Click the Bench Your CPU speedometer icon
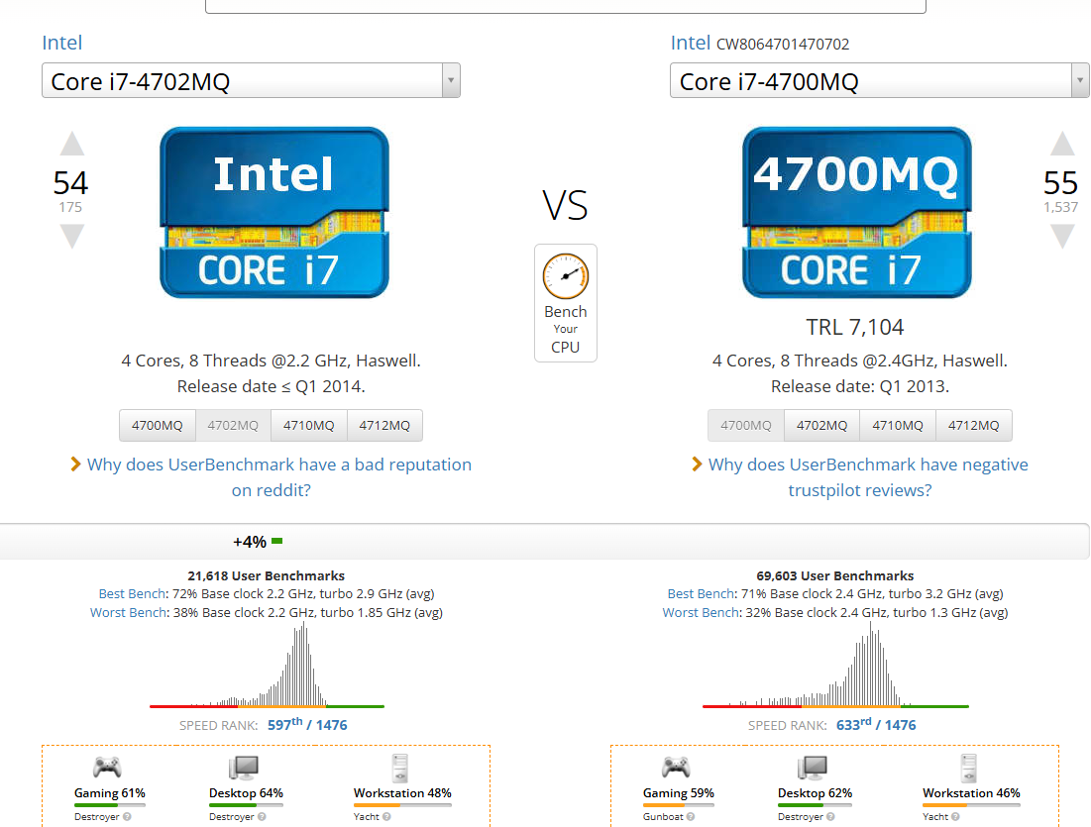 click(x=565, y=278)
